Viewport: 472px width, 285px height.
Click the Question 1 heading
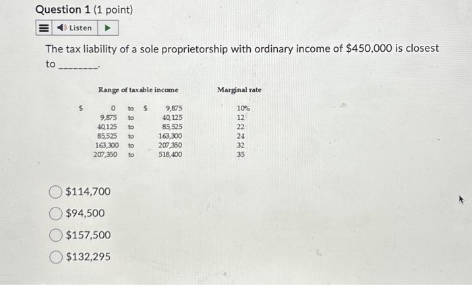[84, 9]
